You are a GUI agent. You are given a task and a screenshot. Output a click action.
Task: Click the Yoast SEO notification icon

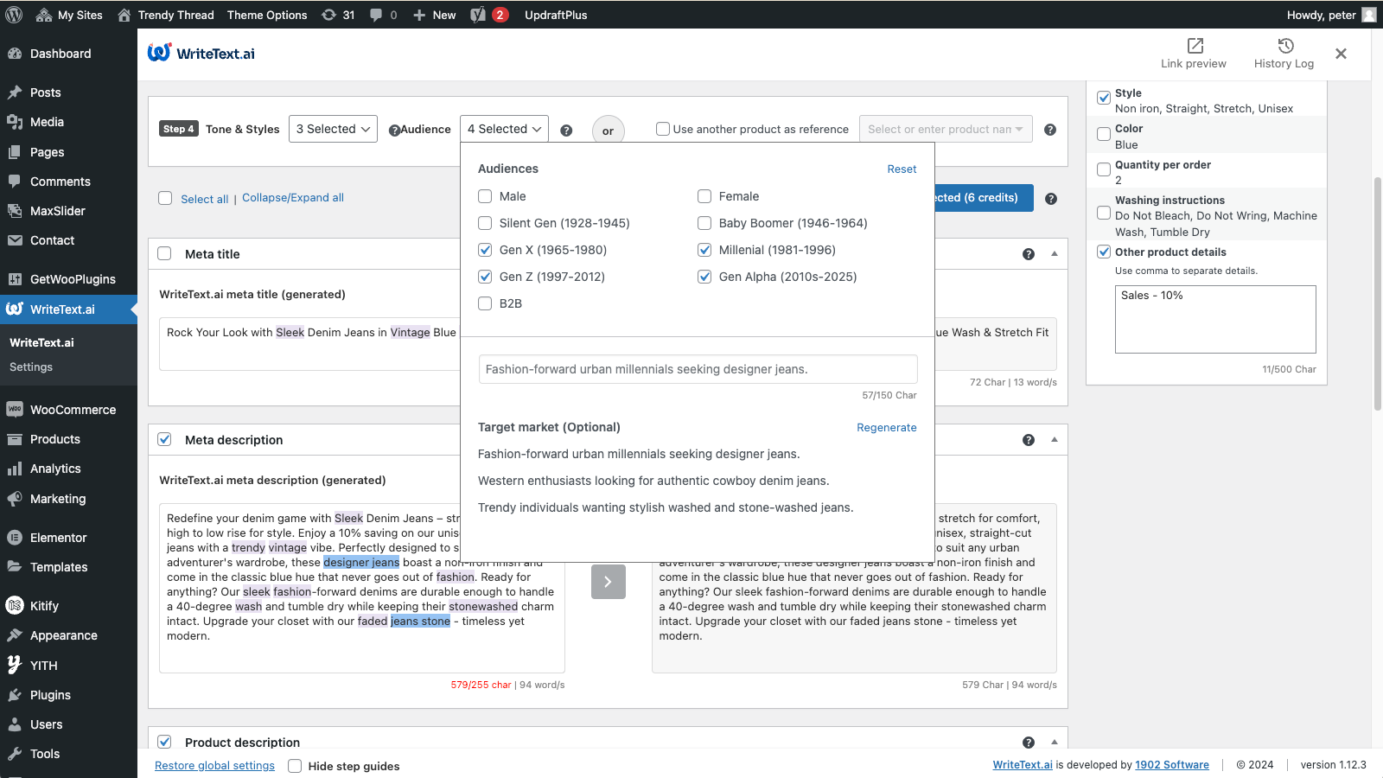click(x=489, y=14)
